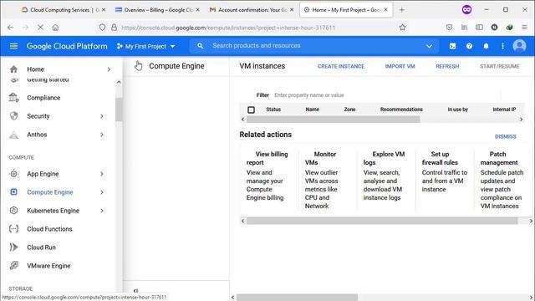
Task: Expand the Security submenu arrow
Action: [102, 116]
